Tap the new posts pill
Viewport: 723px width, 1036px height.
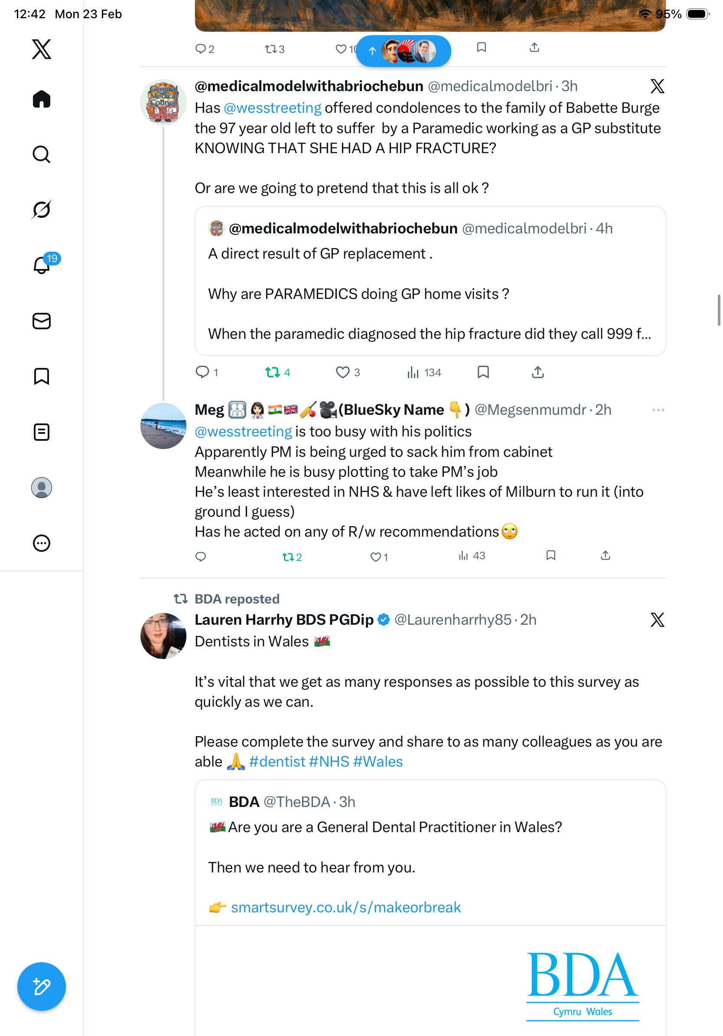pyautogui.click(x=404, y=51)
